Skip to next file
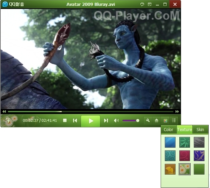 tap(106, 121)
